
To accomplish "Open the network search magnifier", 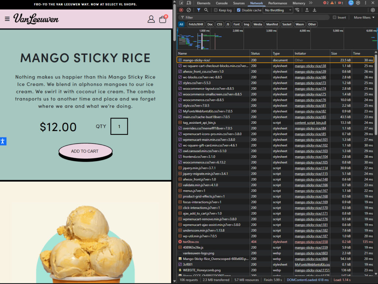I will [x=206, y=10].
